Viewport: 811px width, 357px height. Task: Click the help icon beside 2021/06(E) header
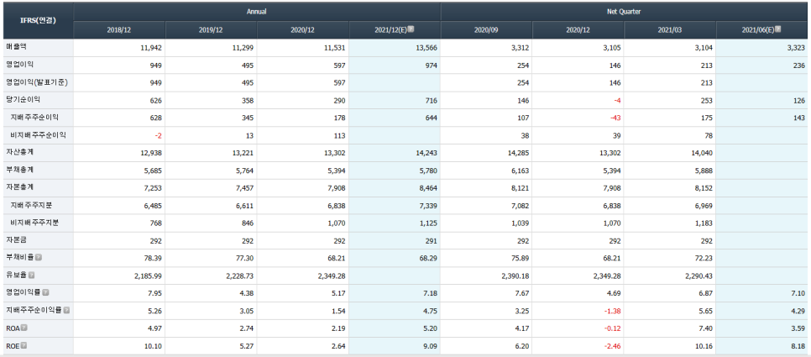[x=778, y=29]
